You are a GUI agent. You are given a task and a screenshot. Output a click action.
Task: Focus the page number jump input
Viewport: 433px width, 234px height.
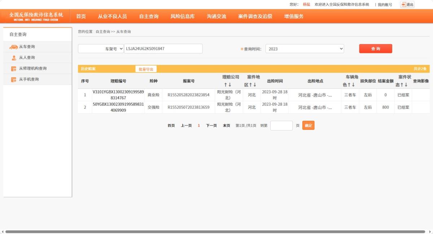(x=281, y=125)
